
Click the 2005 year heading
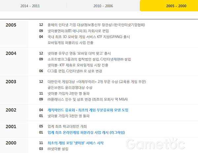pos(11,25)
